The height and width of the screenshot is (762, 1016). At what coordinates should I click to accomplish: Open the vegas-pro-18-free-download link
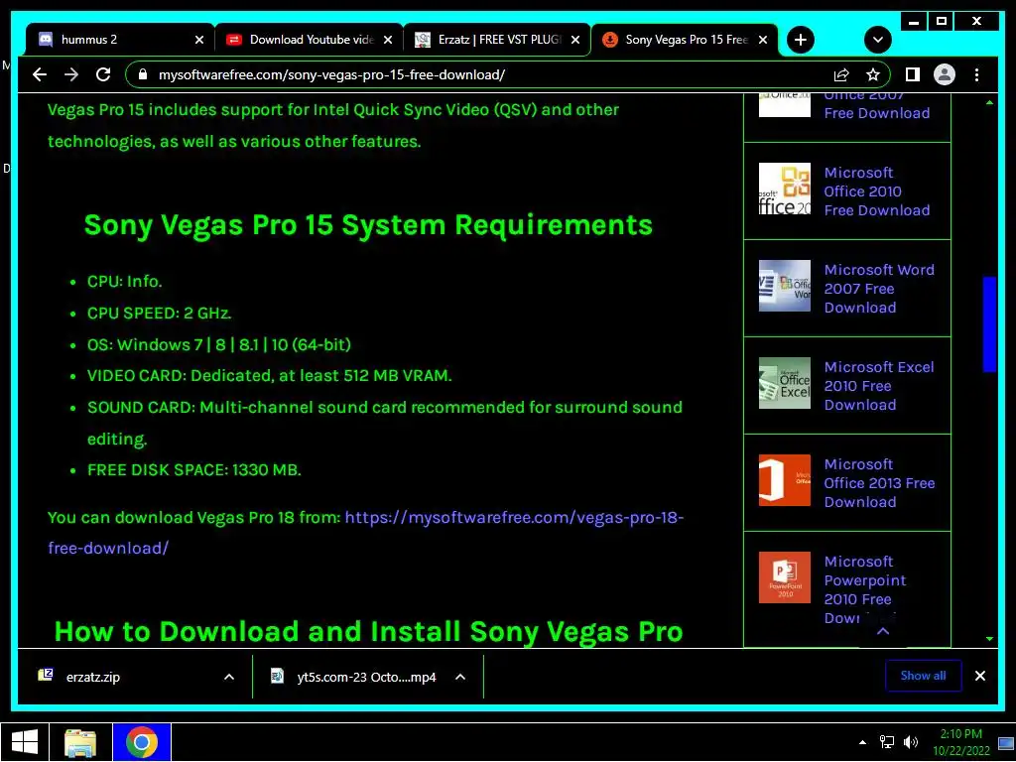(365, 533)
